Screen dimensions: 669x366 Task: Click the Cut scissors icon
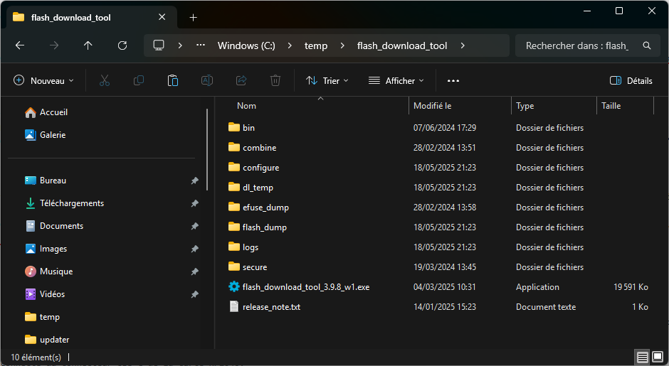click(105, 81)
